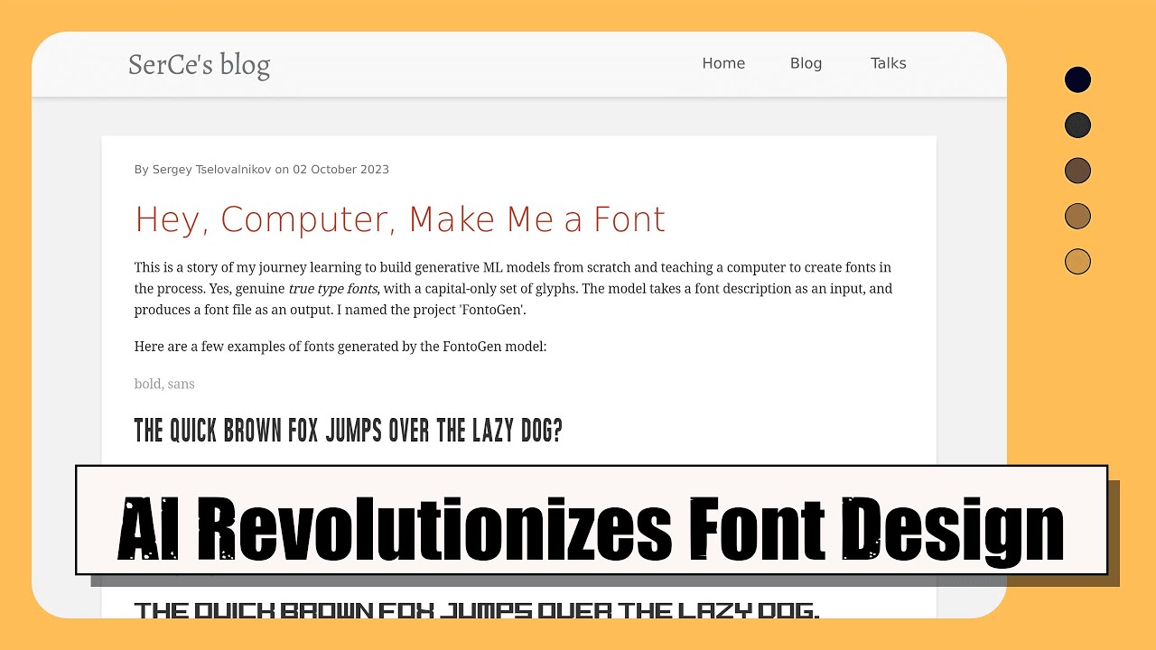Click the 'Hey, Computer, Make Me a Font' heading
Screen dimensions: 1156x650
[400, 219]
